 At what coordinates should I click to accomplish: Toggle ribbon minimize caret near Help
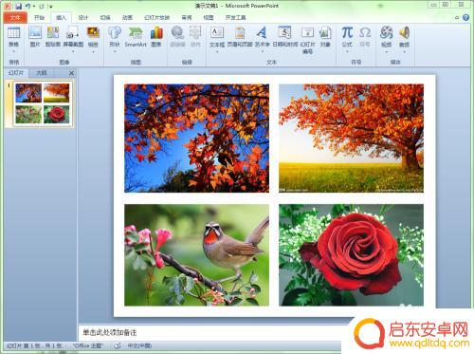point(457,18)
